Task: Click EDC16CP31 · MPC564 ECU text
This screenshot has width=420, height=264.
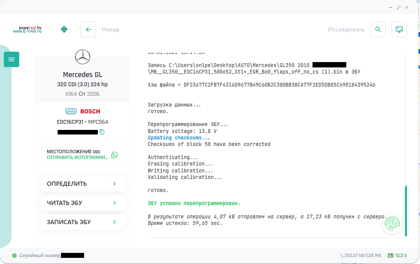Action: pyautogui.click(x=83, y=122)
